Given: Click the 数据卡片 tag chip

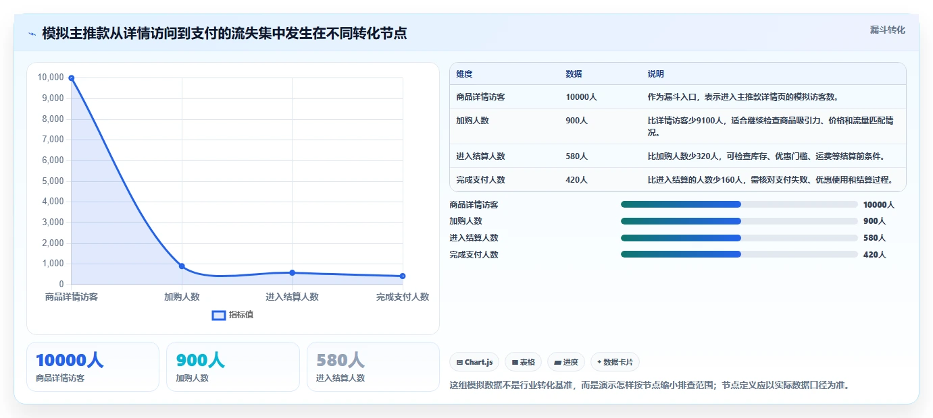Looking at the screenshot, I should 615,362.
